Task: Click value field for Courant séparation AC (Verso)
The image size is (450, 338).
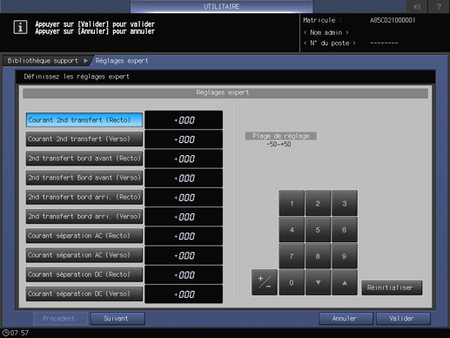Action: tap(184, 255)
